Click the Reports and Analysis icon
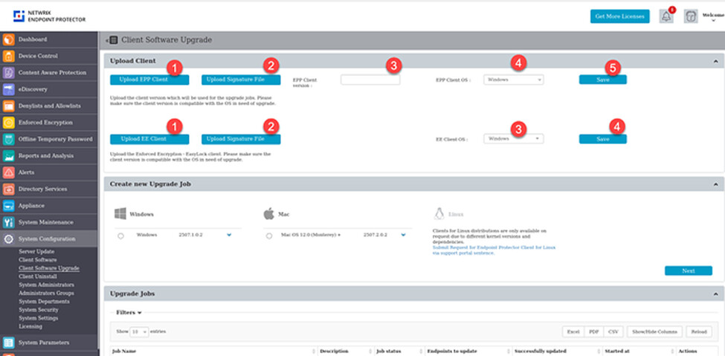The image size is (725, 356). pyautogui.click(x=8, y=156)
